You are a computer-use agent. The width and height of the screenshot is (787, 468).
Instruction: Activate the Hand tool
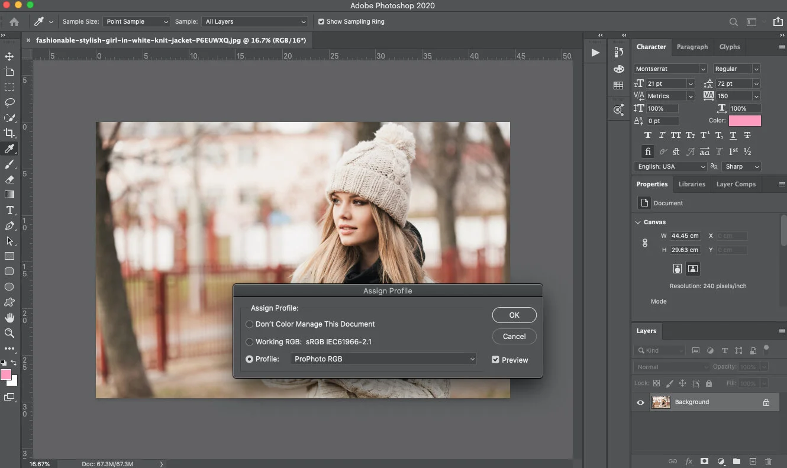pos(9,318)
